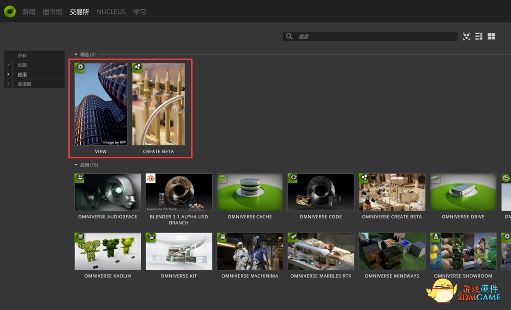Focus the 搜索 search field

(370, 36)
